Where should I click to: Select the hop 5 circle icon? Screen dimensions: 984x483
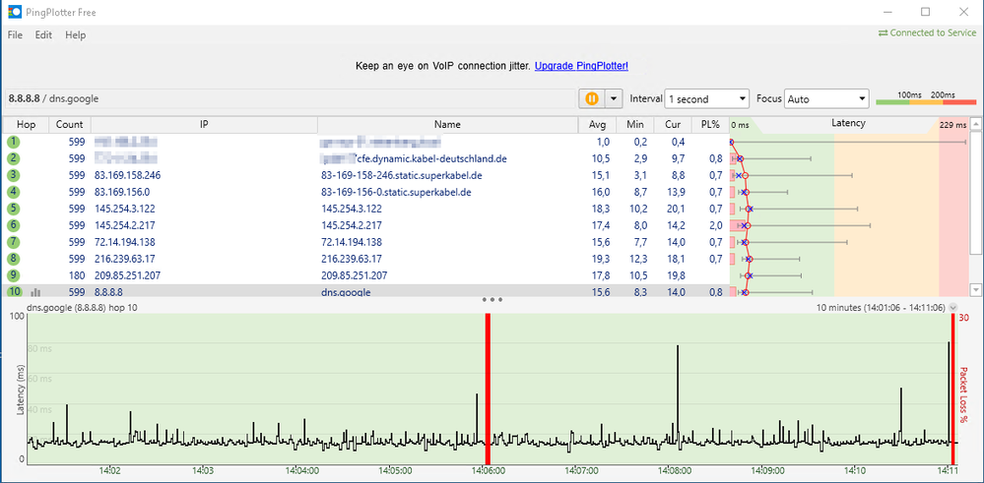(13, 209)
